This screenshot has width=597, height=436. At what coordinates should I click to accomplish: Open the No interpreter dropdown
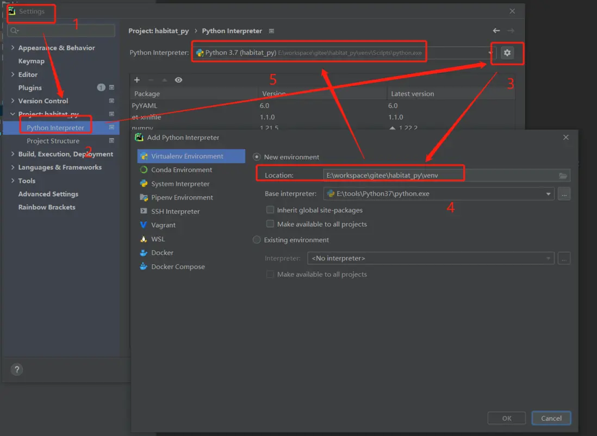click(548, 259)
